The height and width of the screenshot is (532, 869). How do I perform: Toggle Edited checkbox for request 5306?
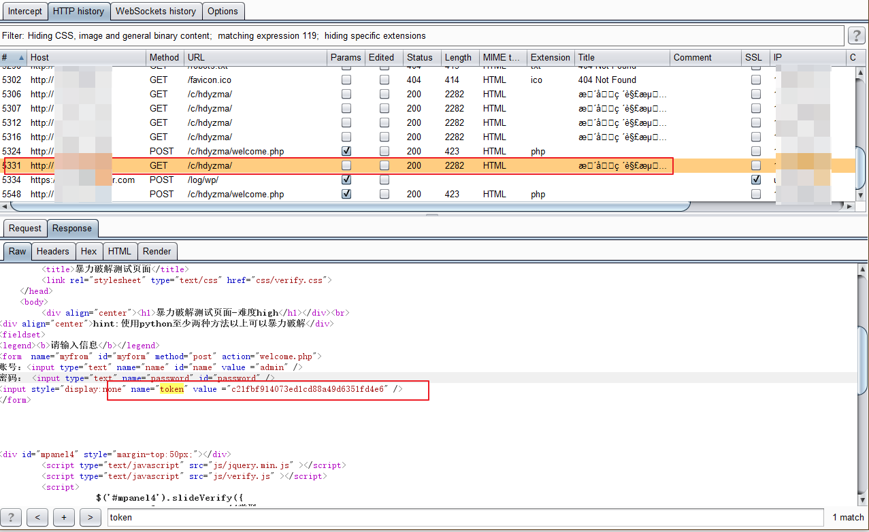[384, 94]
